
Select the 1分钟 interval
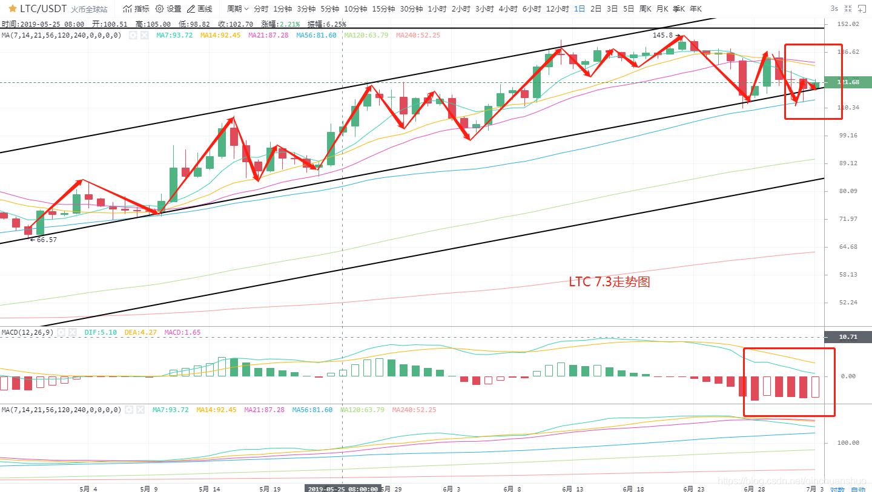tap(283, 9)
